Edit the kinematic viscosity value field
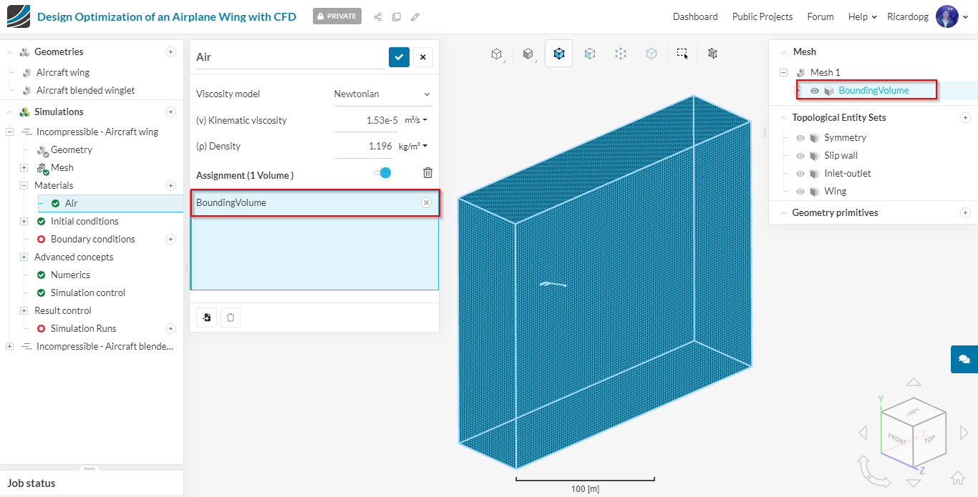978x497 pixels. [x=366, y=120]
